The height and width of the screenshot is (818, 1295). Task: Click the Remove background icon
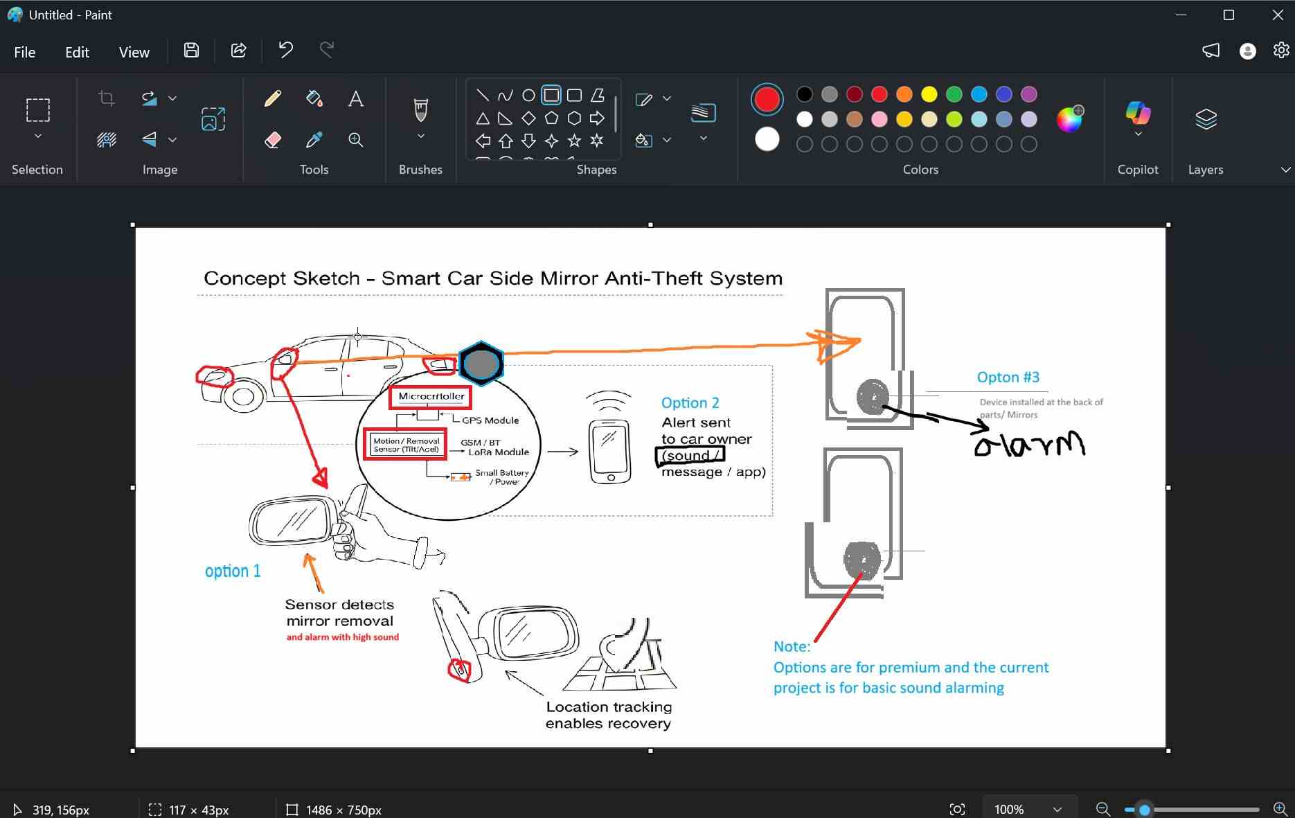pyautogui.click(x=107, y=140)
